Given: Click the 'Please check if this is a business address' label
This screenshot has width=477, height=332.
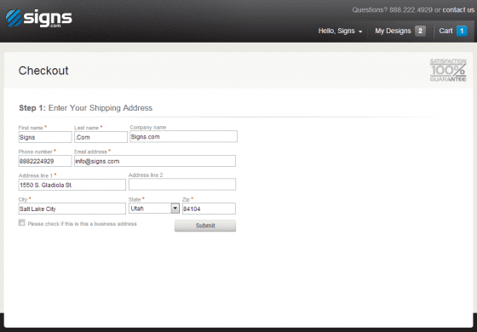Looking at the screenshot, I should click(x=82, y=224).
